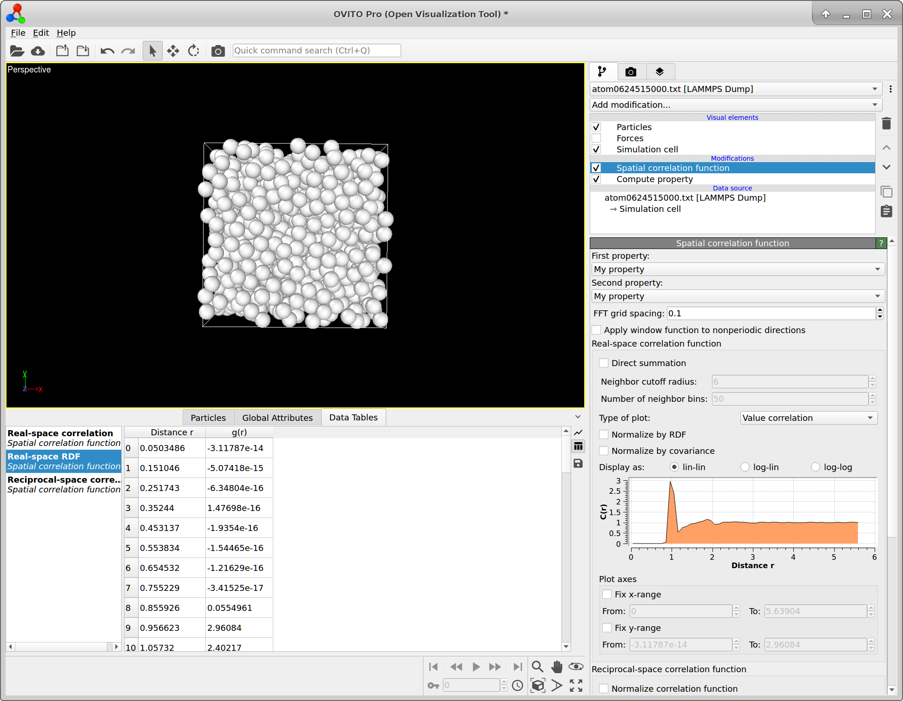Switch table view to chart with plot icon
The height and width of the screenshot is (701, 903).
click(x=578, y=432)
